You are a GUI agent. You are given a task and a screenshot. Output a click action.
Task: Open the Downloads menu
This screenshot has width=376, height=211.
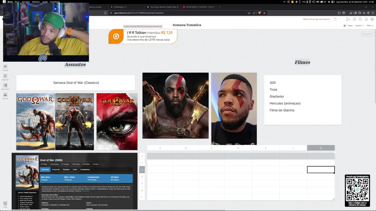pos(55,2)
